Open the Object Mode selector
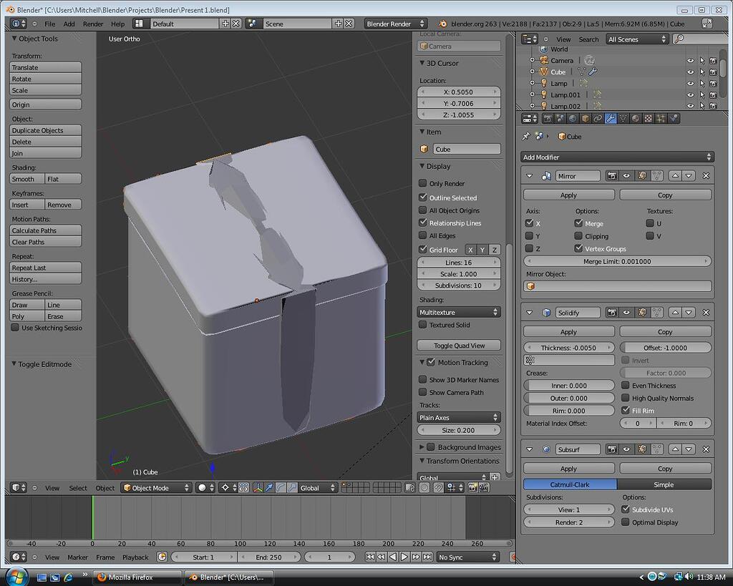Image resolution: width=733 pixels, height=586 pixels. coord(156,488)
